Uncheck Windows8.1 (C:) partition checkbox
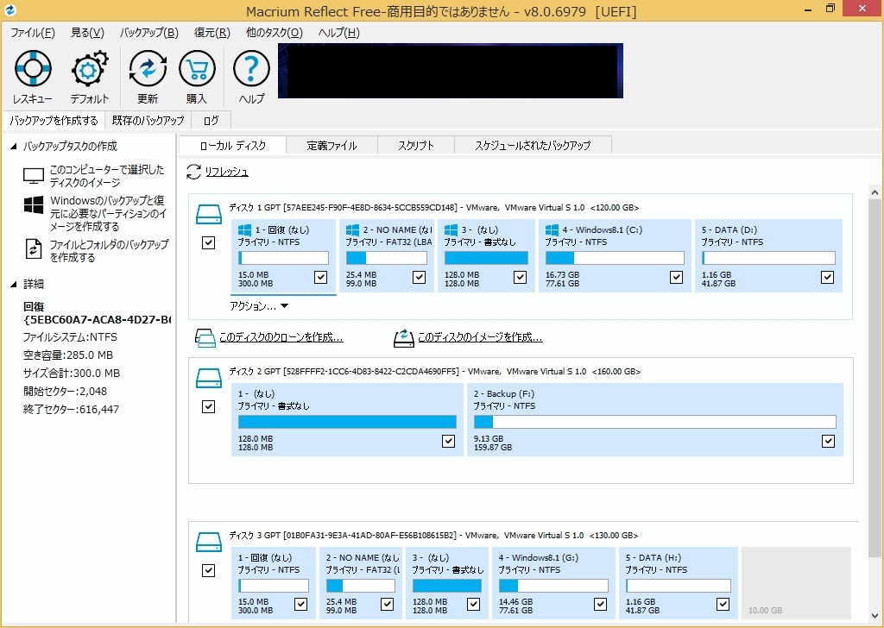This screenshot has width=884, height=628. click(x=676, y=277)
